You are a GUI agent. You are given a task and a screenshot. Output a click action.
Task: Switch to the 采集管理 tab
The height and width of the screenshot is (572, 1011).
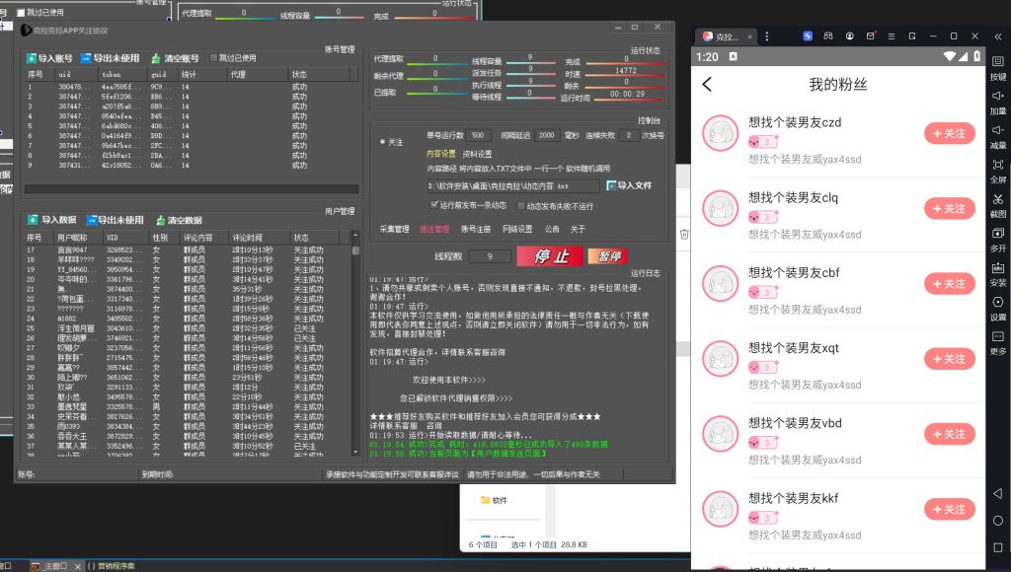click(x=394, y=229)
